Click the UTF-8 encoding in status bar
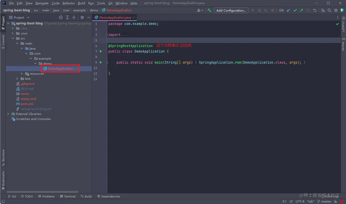 tap(300, 201)
